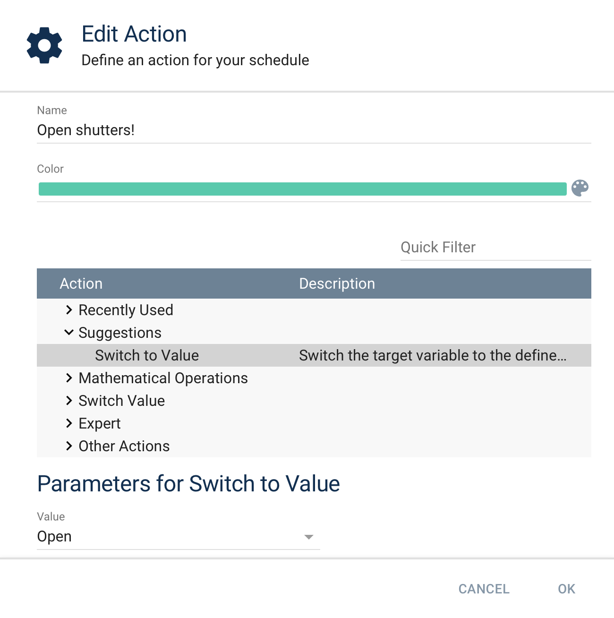Expand the Recently Used category
The image size is (614, 618).
click(69, 310)
